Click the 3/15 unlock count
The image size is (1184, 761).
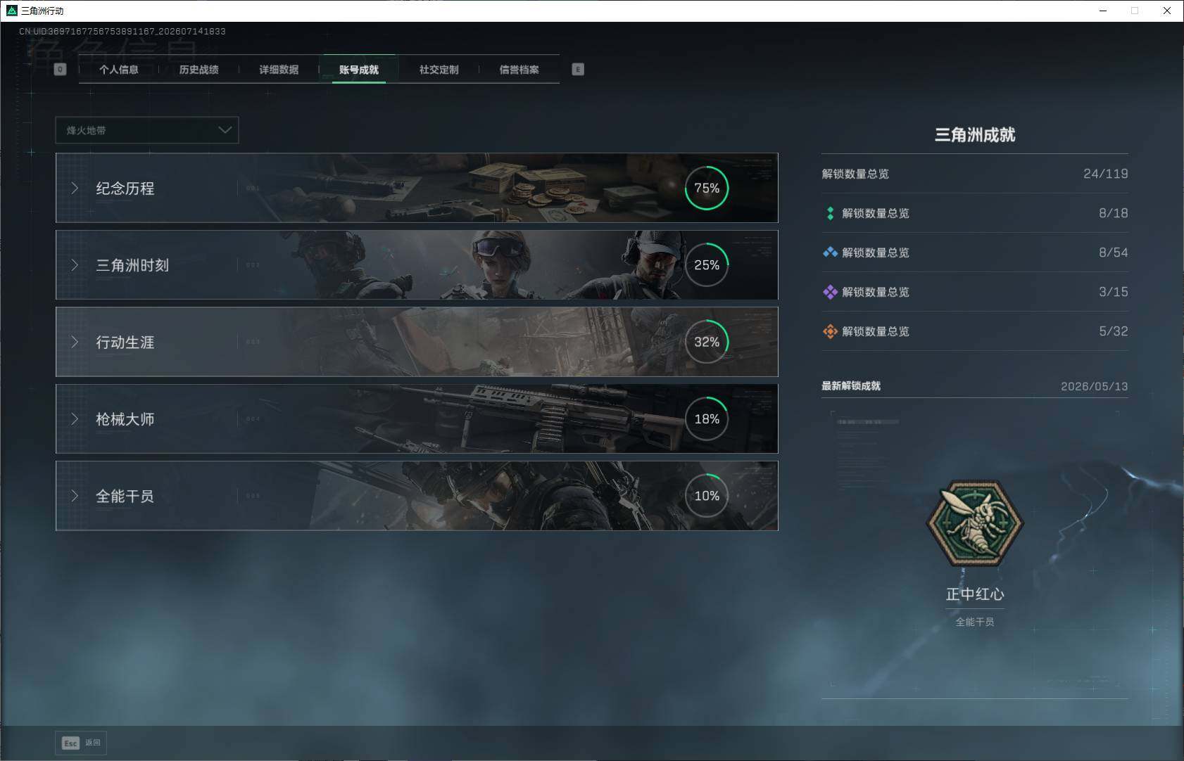click(x=1113, y=292)
